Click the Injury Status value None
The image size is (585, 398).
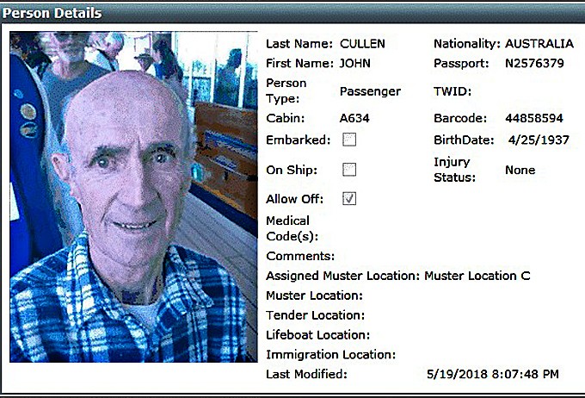[x=520, y=170]
